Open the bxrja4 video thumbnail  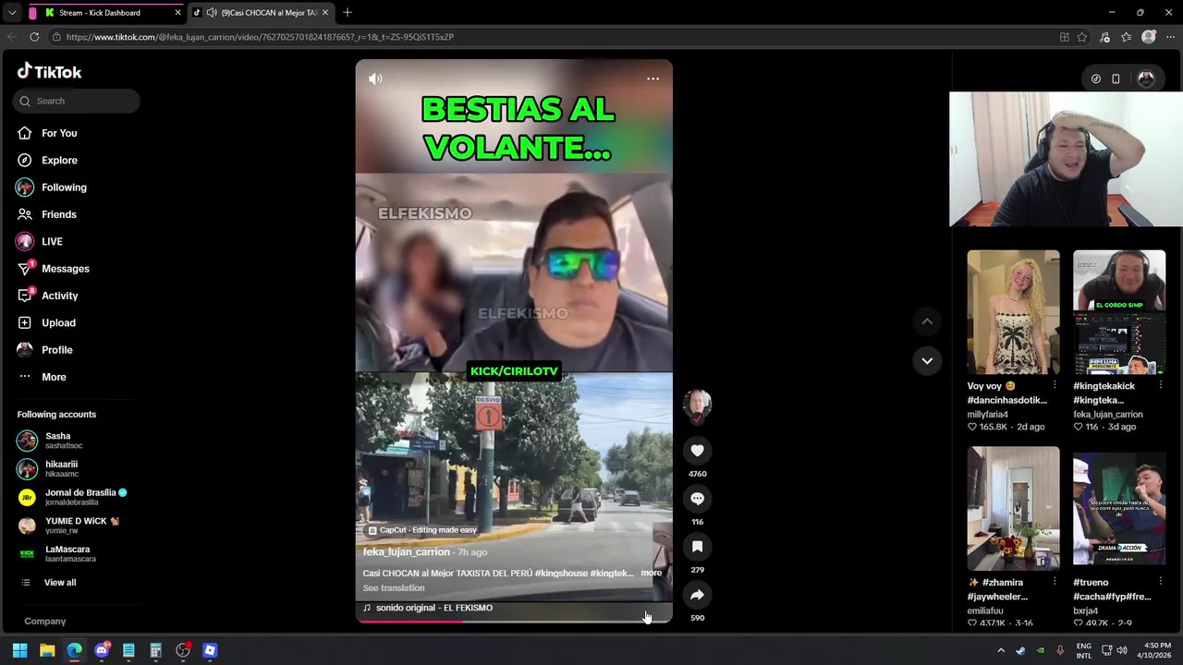[1119, 508]
